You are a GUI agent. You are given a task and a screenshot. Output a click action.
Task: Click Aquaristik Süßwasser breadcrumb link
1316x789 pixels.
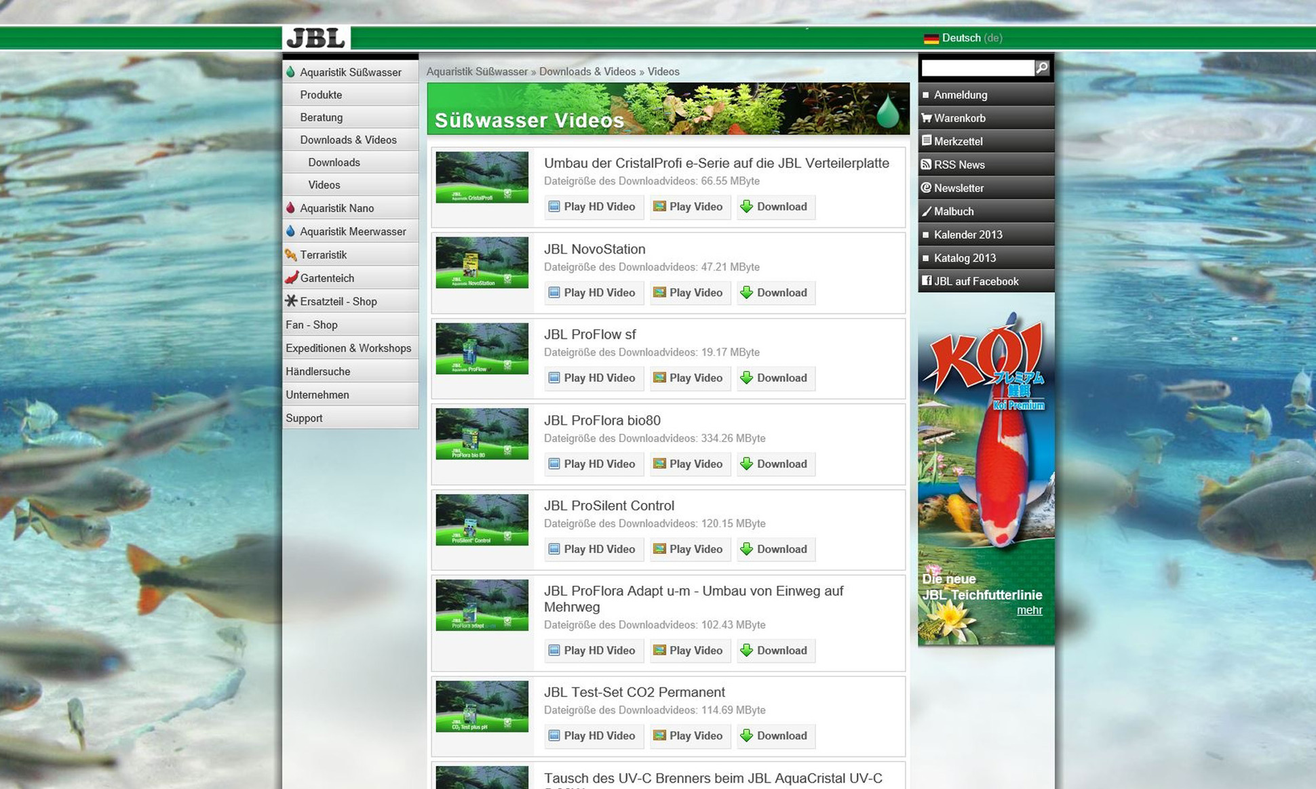pos(477,72)
